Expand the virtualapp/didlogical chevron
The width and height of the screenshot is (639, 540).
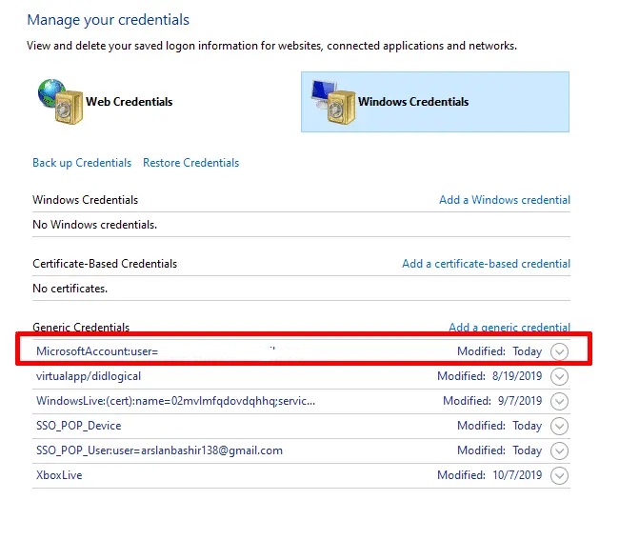coord(560,376)
